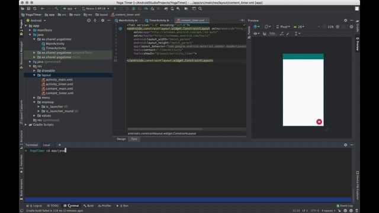This screenshot has height=213, width=379.
Task: Toggle the Structure side tab
Action: [x=21, y=140]
